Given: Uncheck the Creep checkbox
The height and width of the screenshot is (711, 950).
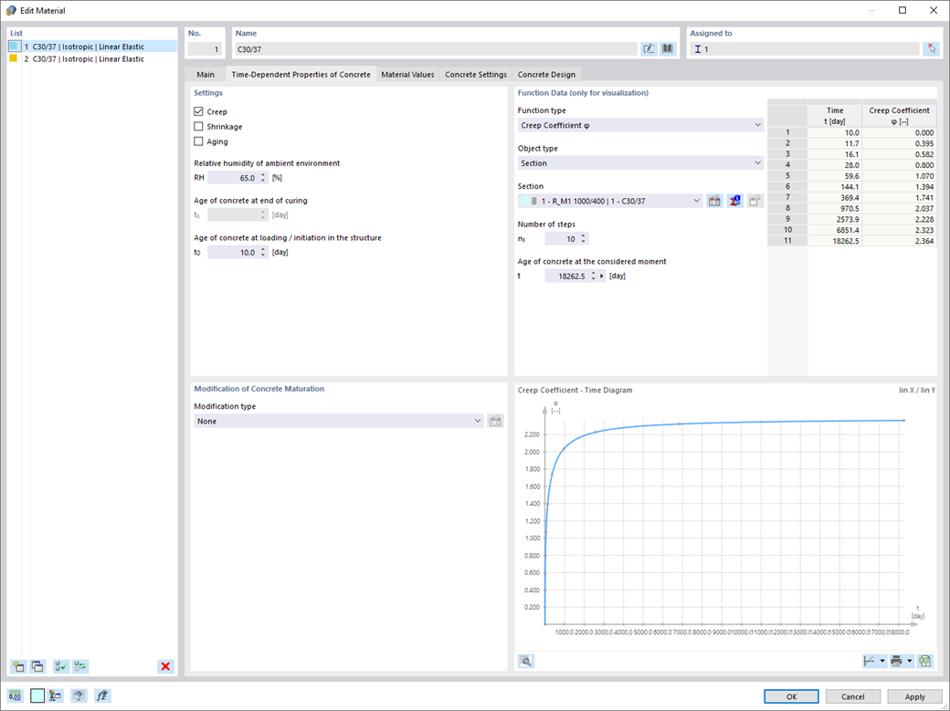Looking at the screenshot, I should (x=198, y=111).
